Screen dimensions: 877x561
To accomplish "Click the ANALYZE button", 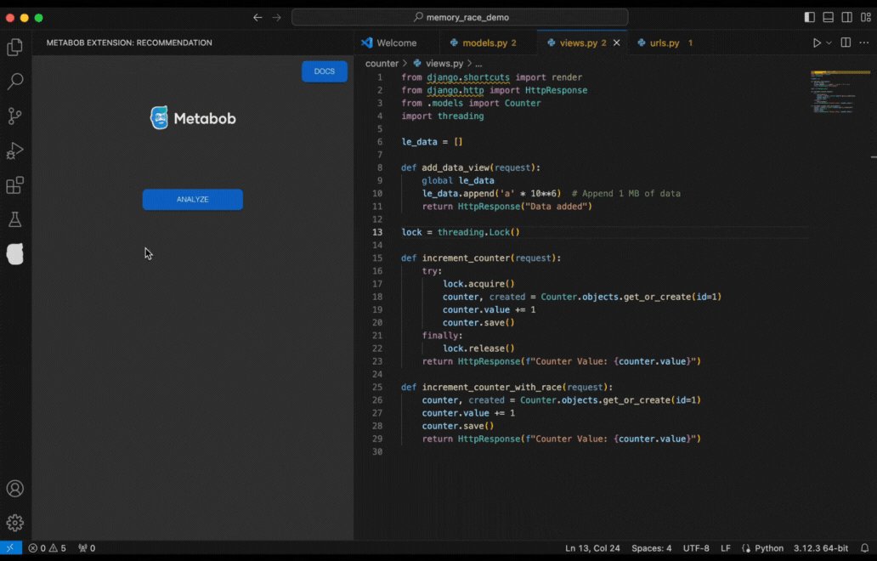I will click(192, 200).
